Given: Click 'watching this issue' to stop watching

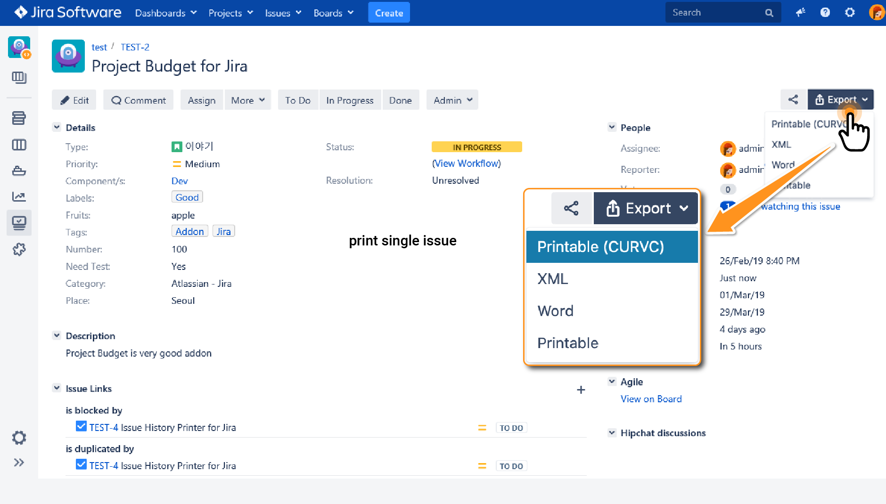Looking at the screenshot, I should tap(801, 206).
